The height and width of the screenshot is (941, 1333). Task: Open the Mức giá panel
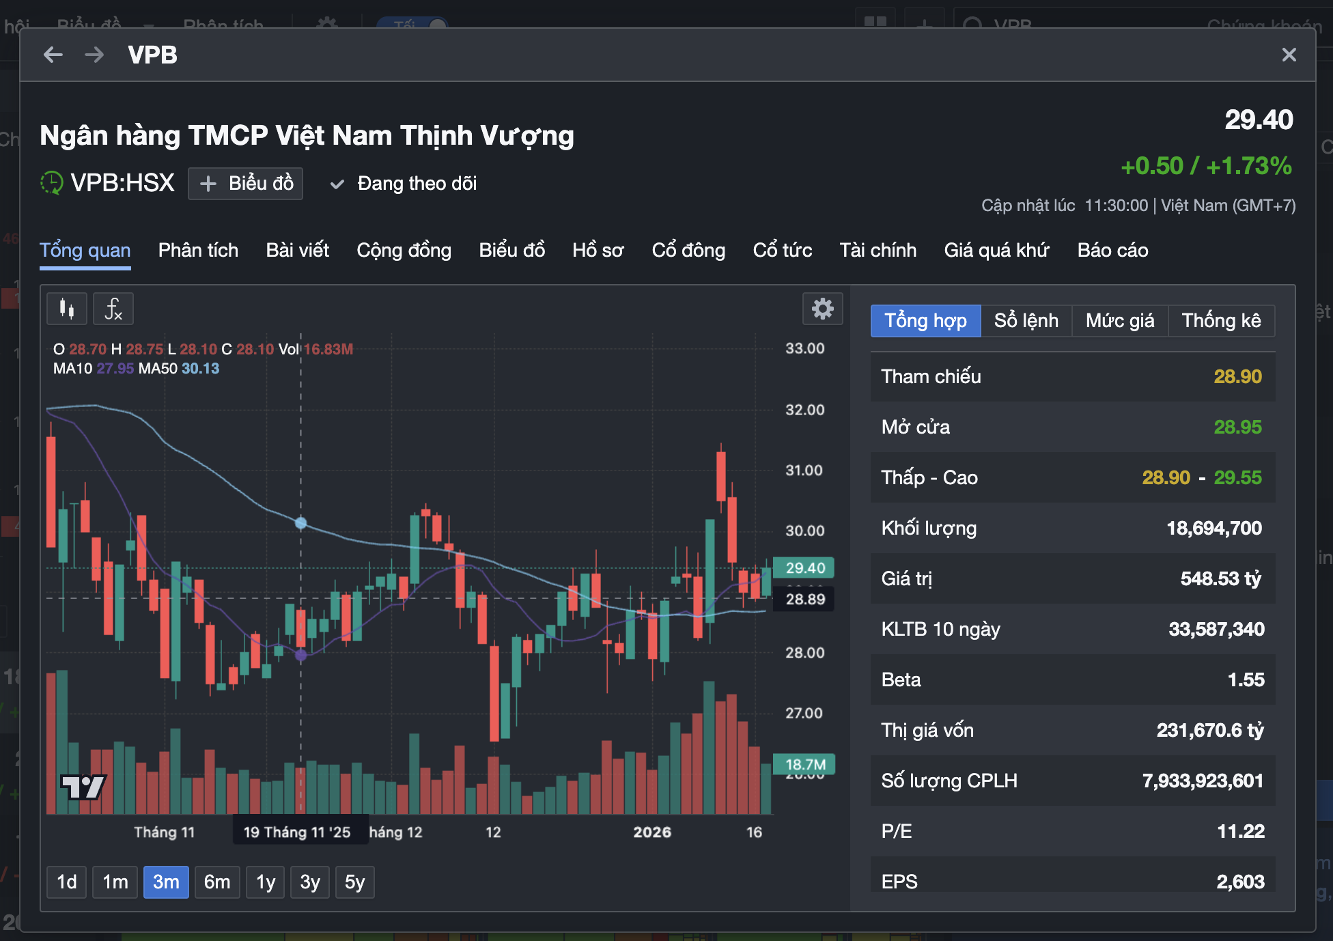(x=1119, y=320)
